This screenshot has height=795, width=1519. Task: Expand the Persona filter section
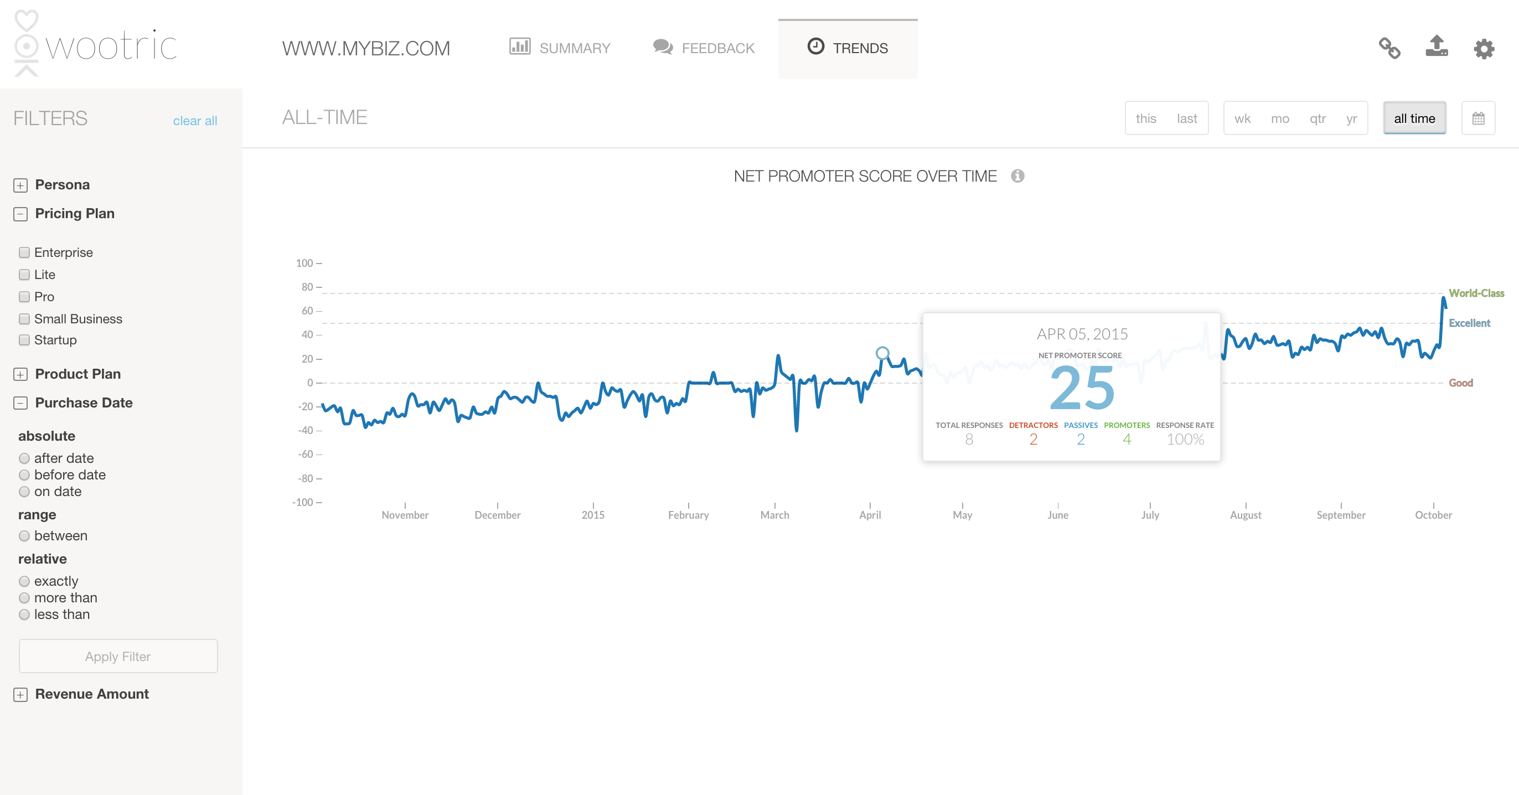(x=20, y=185)
